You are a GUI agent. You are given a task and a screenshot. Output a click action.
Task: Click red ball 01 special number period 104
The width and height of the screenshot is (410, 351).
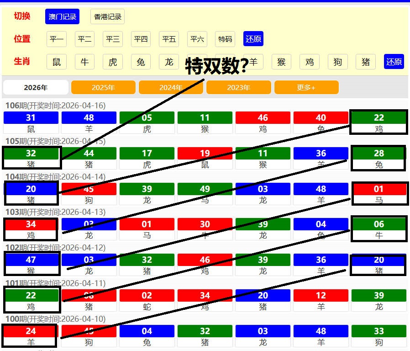click(x=379, y=189)
